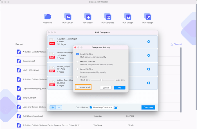
Task: Select Custom compression option
Action: pyautogui.click(x=77, y=77)
